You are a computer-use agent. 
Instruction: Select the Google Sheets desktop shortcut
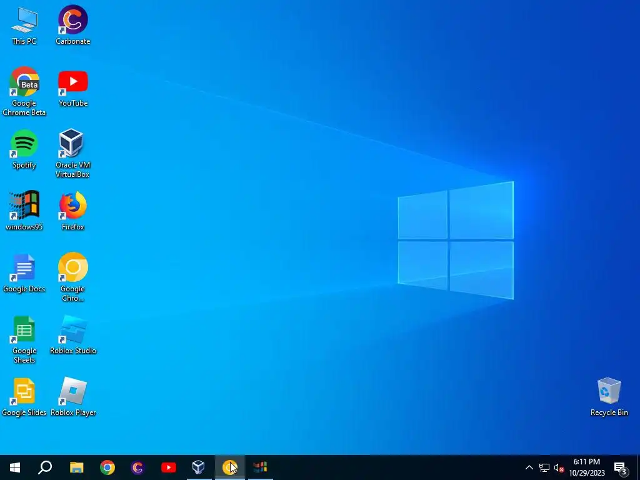(x=24, y=339)
